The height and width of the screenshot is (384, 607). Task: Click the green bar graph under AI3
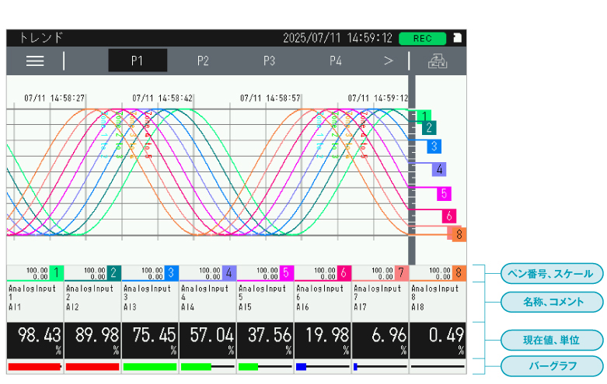tap(150, 365)
